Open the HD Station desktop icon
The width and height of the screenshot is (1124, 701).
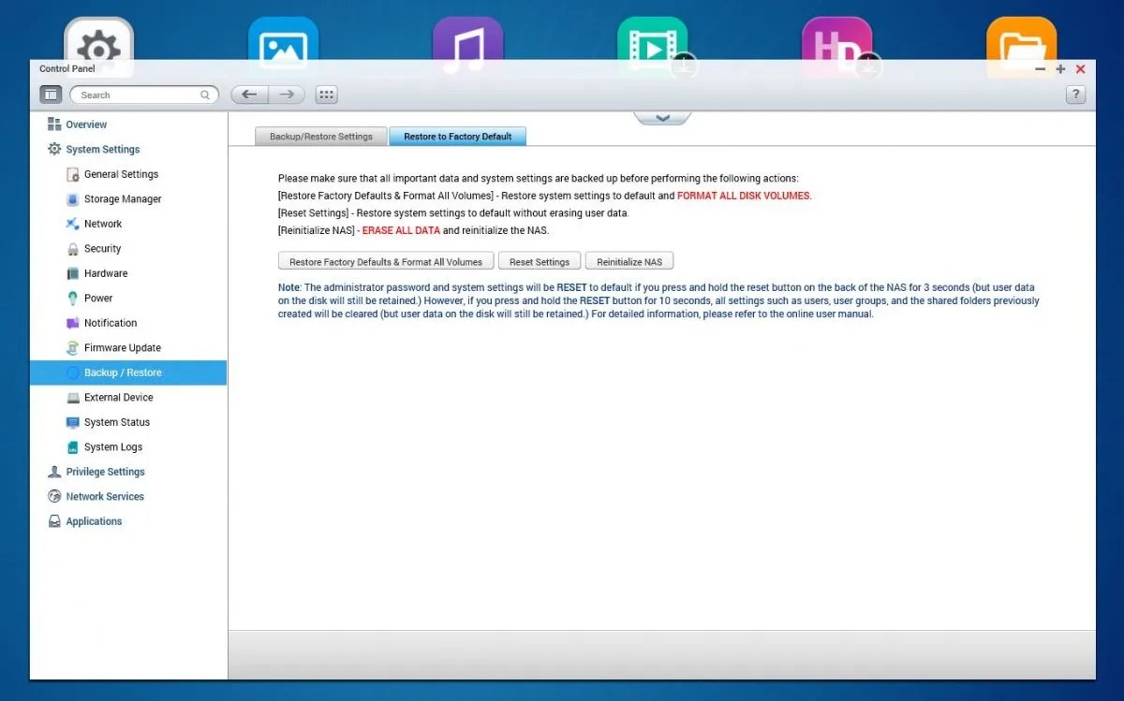[x=837, y=49]
